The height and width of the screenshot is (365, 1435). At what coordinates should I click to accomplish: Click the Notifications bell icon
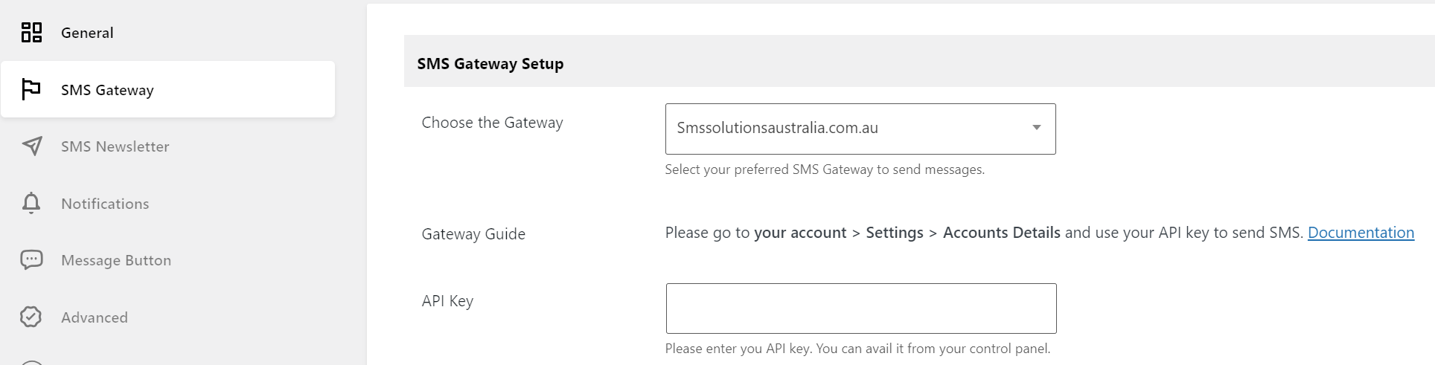coord(31,203)
